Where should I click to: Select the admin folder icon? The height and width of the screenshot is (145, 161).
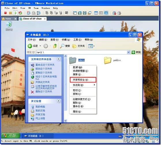pos(73,60)
